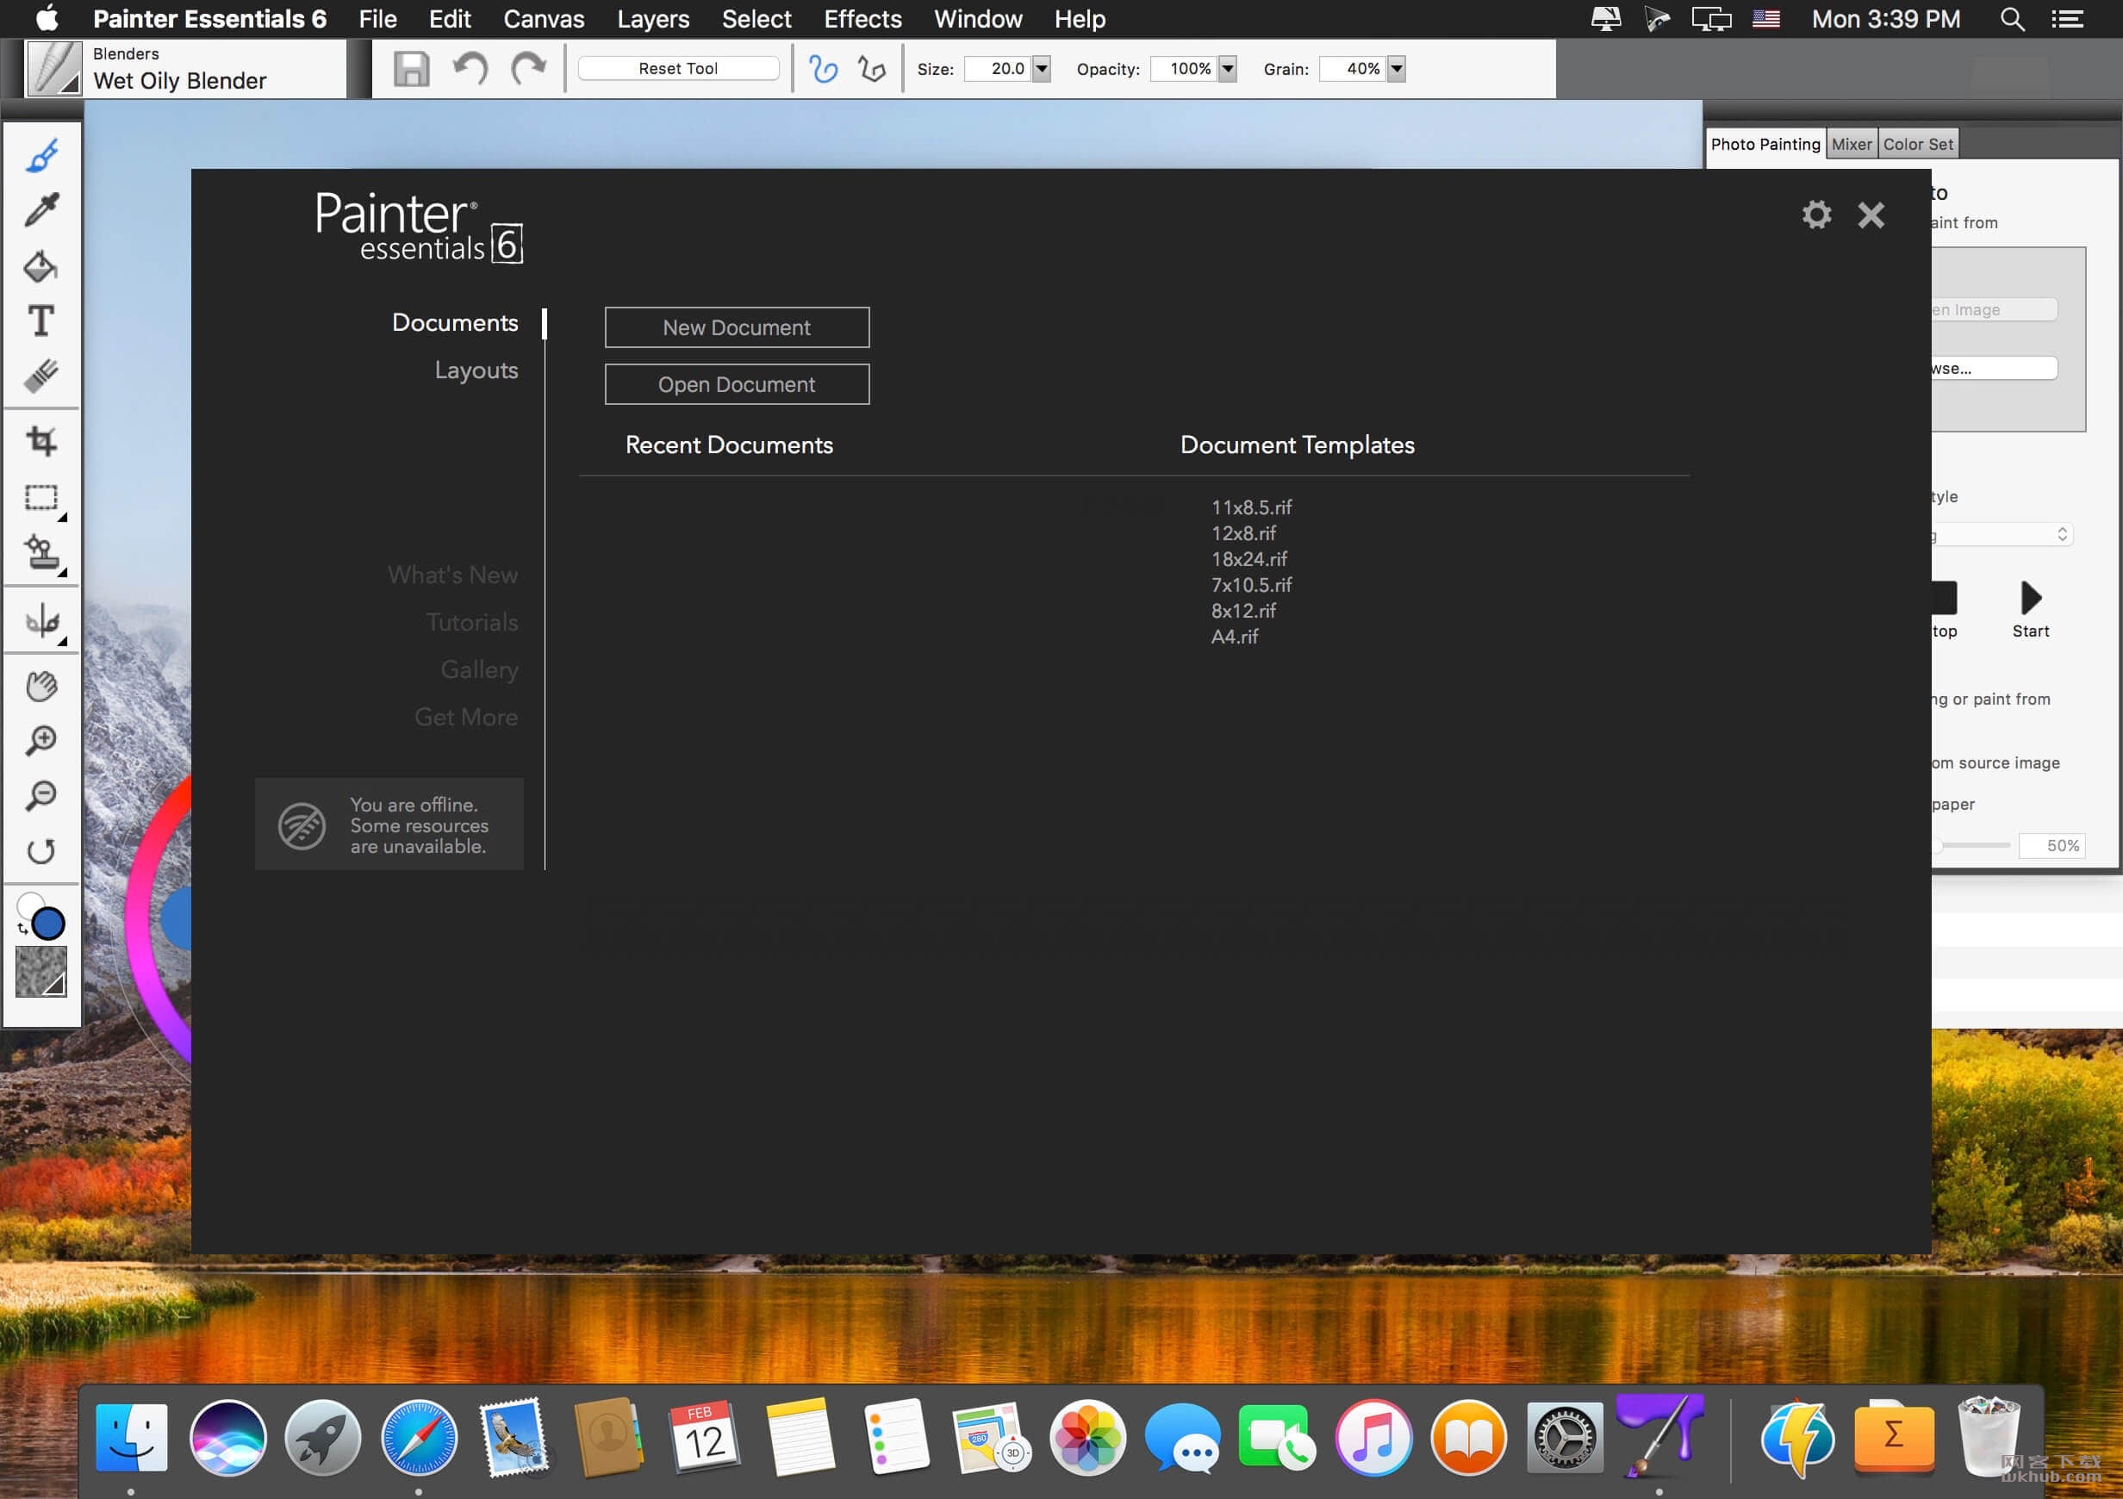Click the Save disk icon

click(x=412, y=68)
